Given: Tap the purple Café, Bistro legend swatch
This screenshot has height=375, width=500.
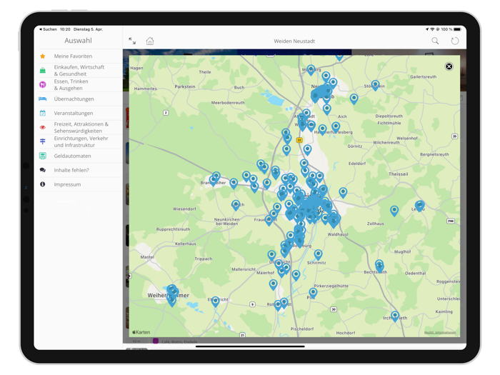Looking at the screenshot, I should pyautogui.click(x=156, y=341).
